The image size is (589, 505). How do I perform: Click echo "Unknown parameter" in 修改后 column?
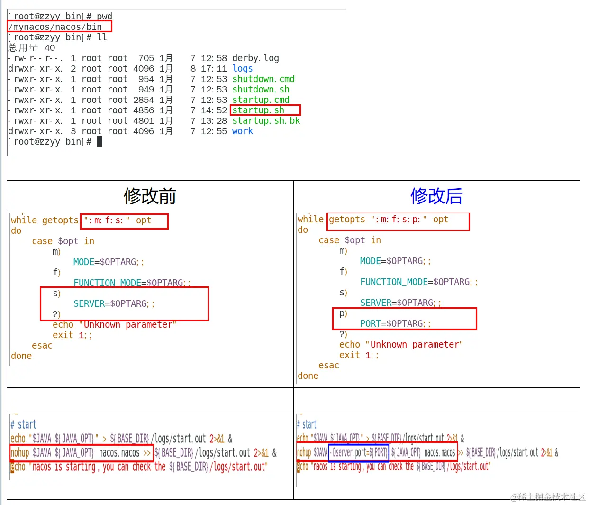(x=401, y=345)
